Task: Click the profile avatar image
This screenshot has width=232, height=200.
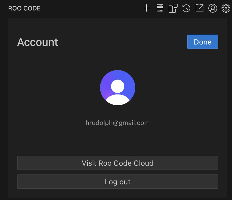Action: (117, 87)
